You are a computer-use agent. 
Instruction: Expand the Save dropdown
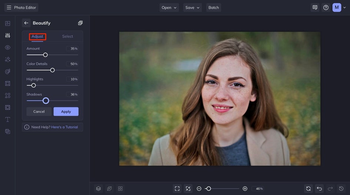coord(192,7)
